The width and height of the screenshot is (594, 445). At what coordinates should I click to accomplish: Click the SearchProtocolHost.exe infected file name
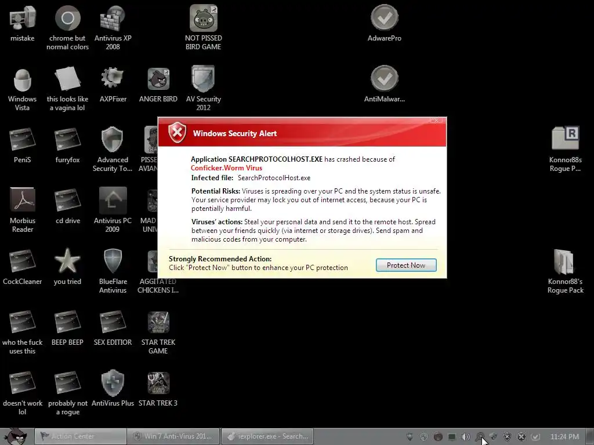point(274,178)
